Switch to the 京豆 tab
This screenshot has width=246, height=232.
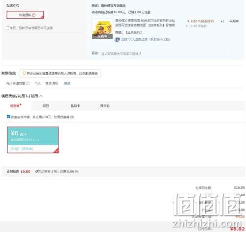46,106
